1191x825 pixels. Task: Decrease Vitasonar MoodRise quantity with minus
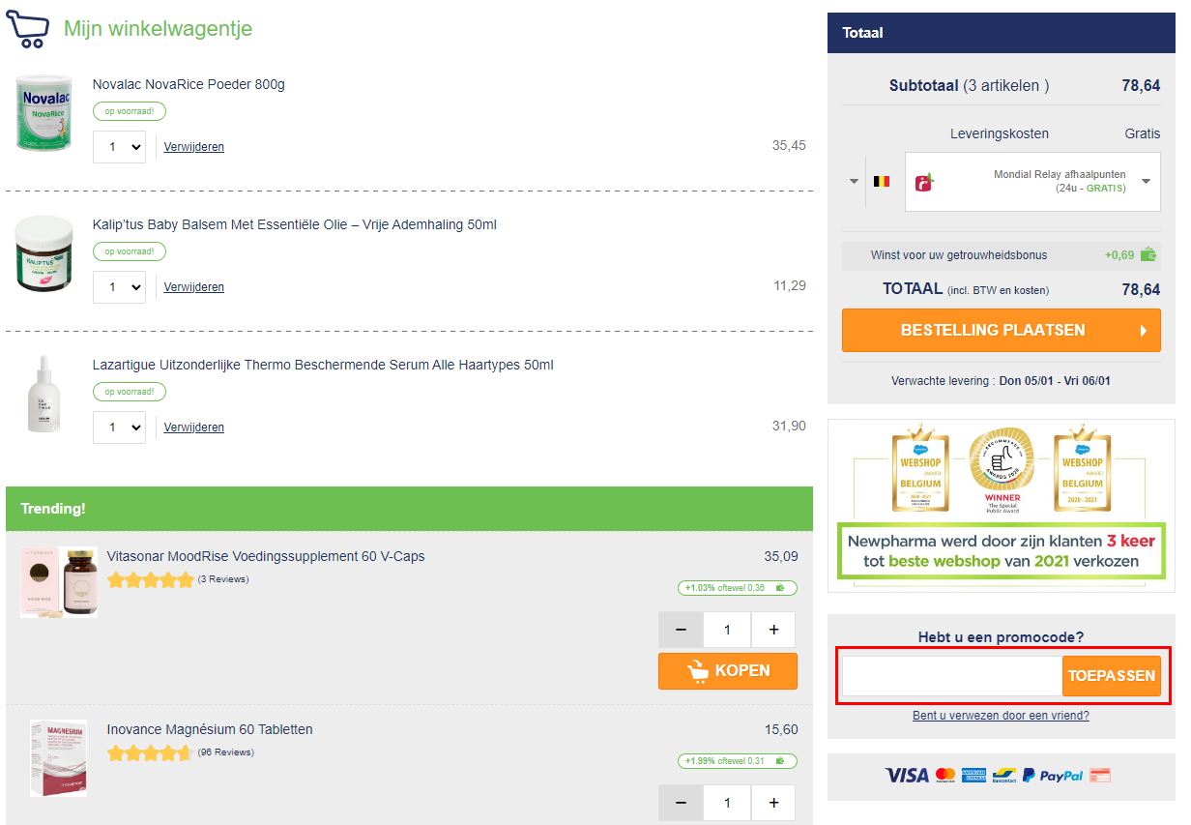tap(682, 630)
